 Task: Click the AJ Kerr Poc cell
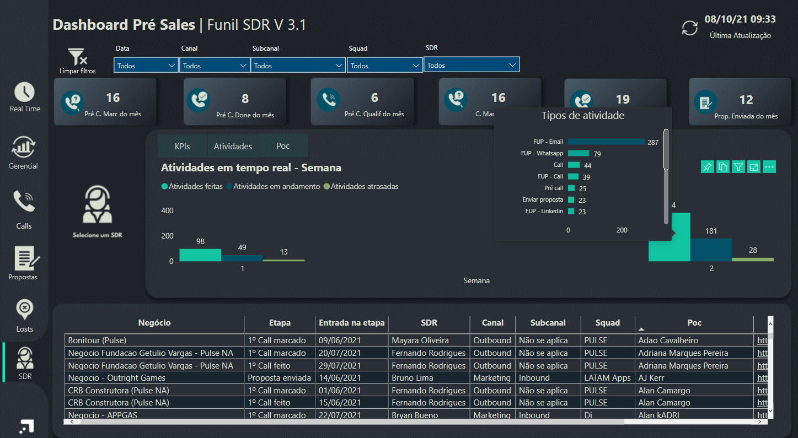pyautogui.click(x=694, y=378)
